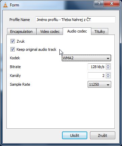Increase Kanály value with up arrow
122x146 pixels.
point(108,74)
